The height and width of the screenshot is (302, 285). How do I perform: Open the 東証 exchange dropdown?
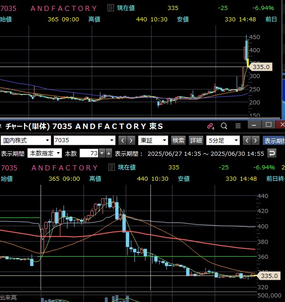coord(153,140)
